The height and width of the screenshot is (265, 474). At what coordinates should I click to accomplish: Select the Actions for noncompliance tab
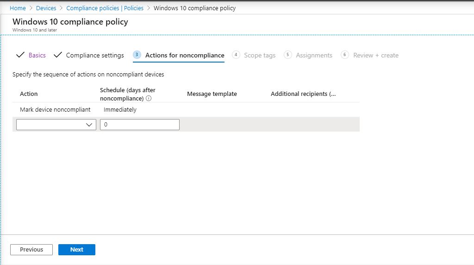point(185,55)
